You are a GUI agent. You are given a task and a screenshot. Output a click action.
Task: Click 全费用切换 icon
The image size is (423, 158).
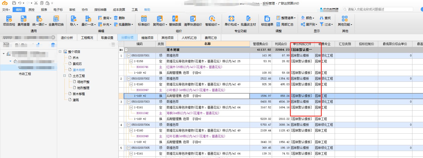coord(56,19)
